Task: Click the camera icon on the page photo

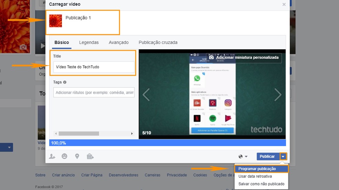Action: click(23, 47)
